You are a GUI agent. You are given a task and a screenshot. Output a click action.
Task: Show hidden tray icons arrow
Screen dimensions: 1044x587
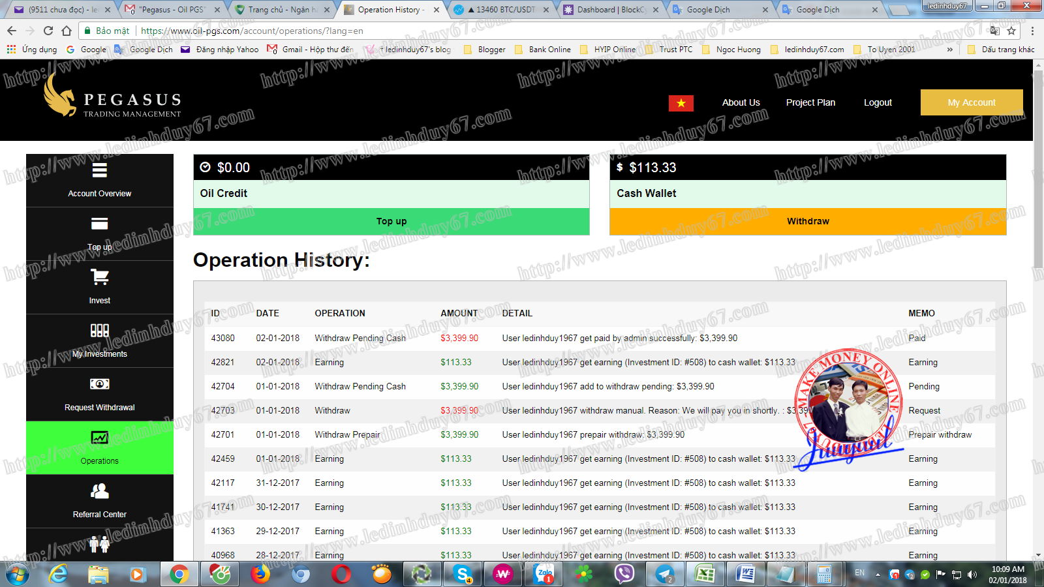878,575
